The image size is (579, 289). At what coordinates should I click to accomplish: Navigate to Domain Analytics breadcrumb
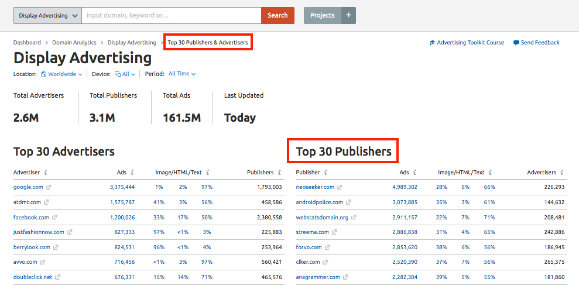[x=74, y=43]
